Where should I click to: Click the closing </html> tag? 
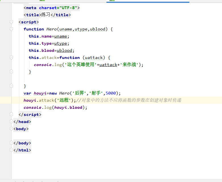pos(22,150)
